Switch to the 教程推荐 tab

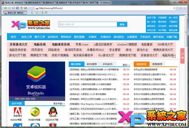point(157,64)
